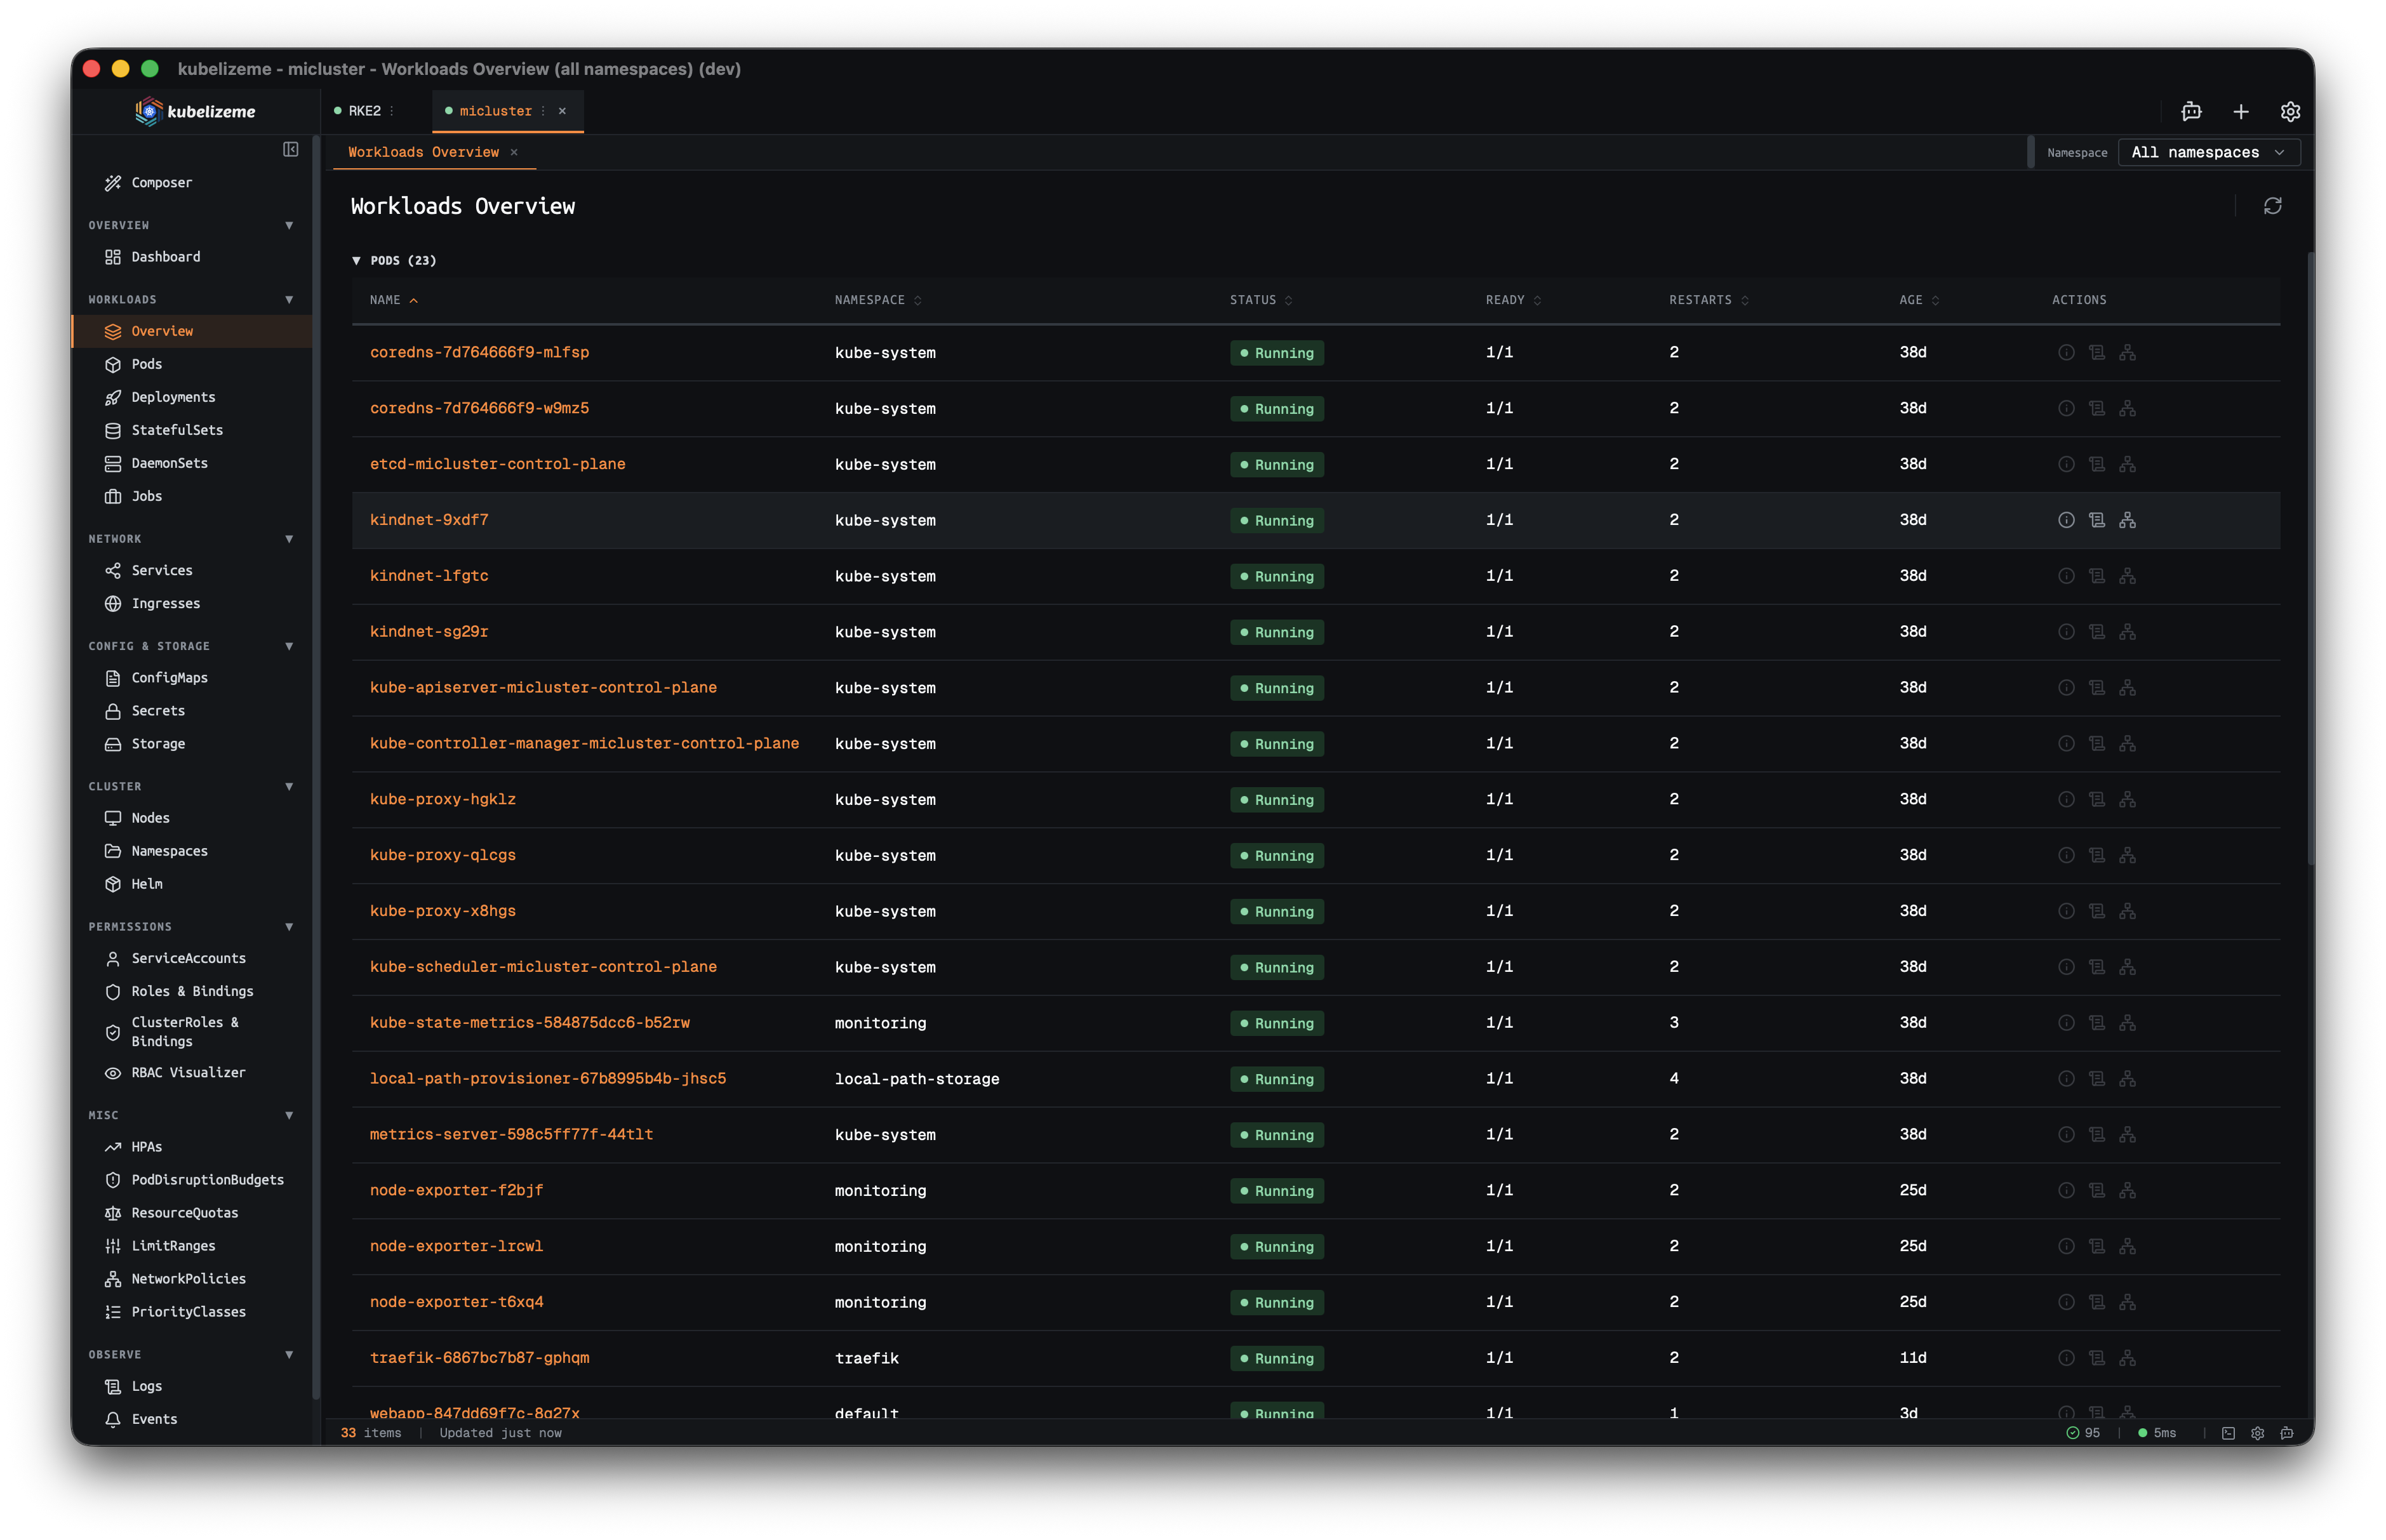Image resolution: width=2386 pixels, height=1540 pixels.
Task: Collapse the OBSERVE sidebar section
Action: pyautogui.click(x=290, y=1355)
